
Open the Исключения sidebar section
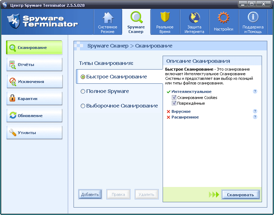34,82
